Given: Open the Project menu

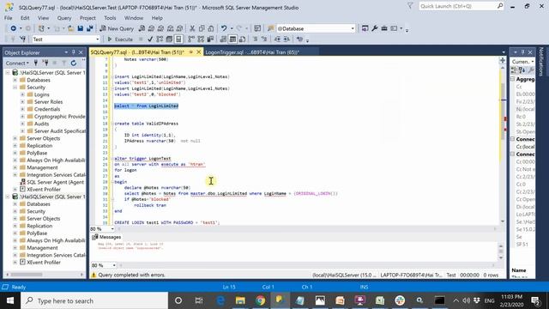Looking at the screenshot, I should click(x=87, y=17).
